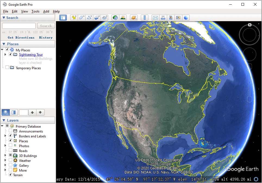
Task: Click the streaming status circle icon
Action: [x=256, y=179]
